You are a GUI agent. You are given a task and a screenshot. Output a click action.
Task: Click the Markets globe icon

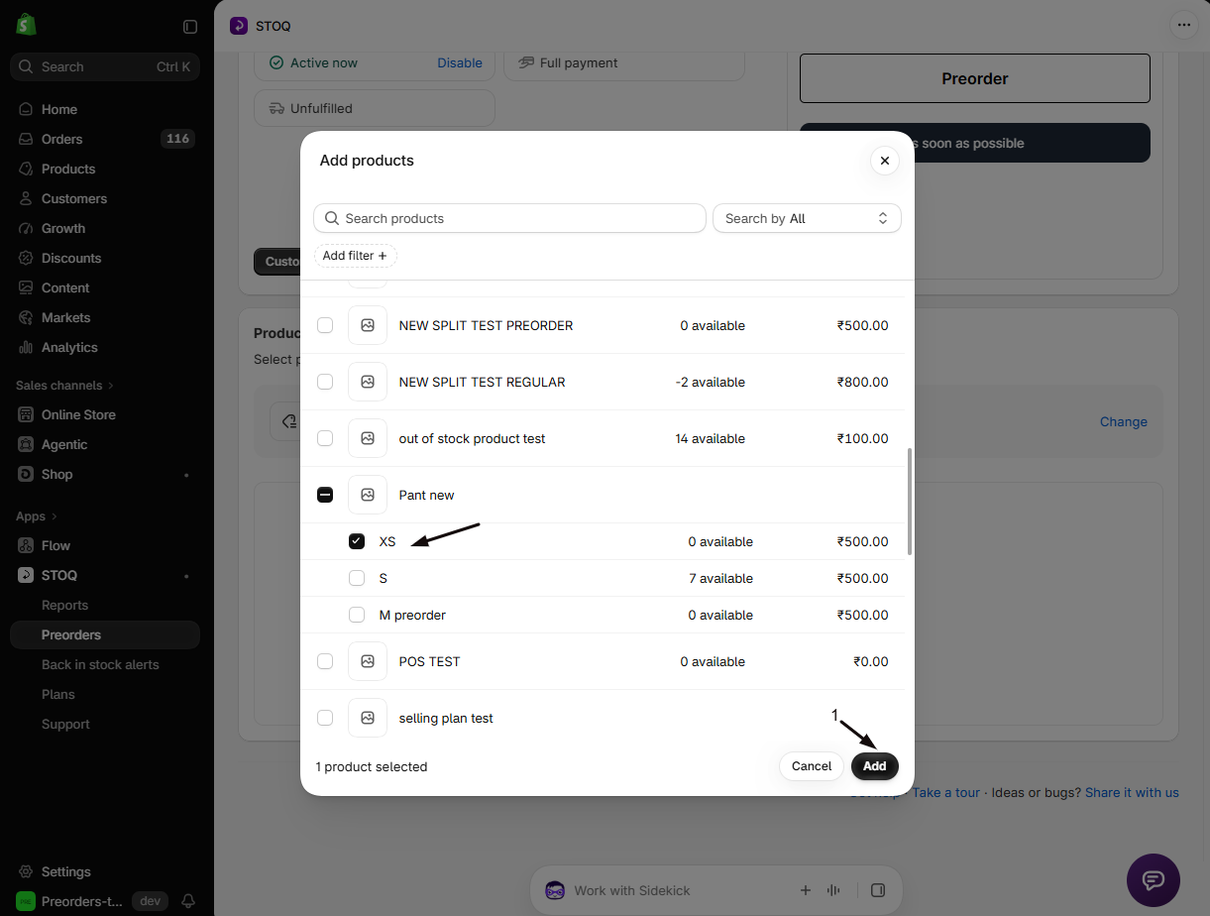26,317
